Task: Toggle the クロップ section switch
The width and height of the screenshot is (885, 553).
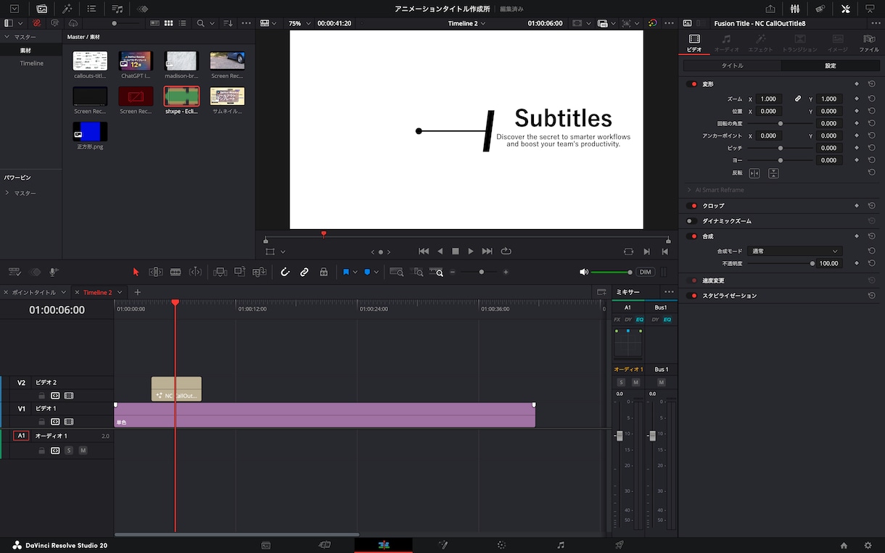Action: (692, 206)
